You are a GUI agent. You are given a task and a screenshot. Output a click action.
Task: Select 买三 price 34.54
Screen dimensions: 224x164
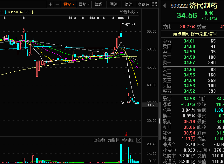point(189,81)
